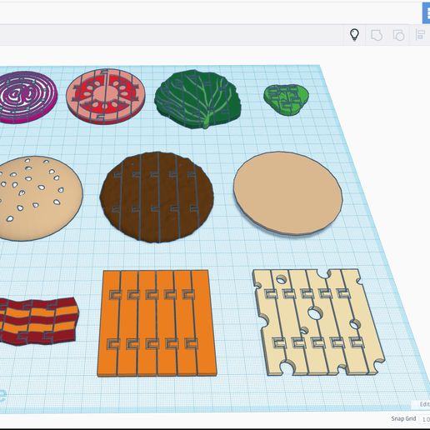Click the Snap Grid label

(x=403, y=418)
